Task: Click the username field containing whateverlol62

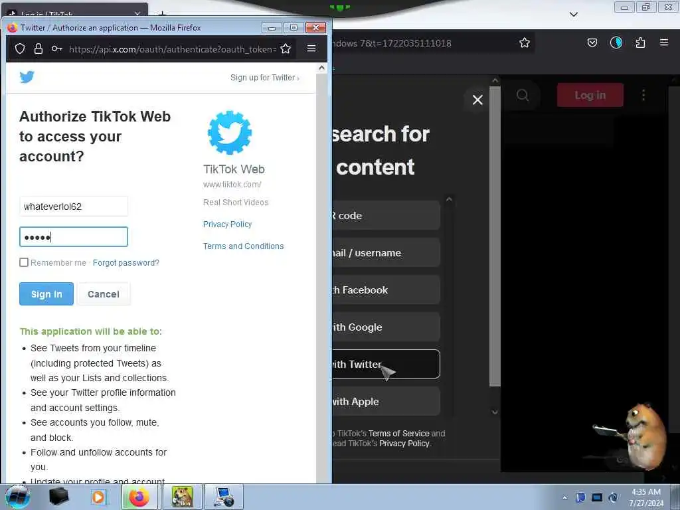Action: [x=74, y=207]
